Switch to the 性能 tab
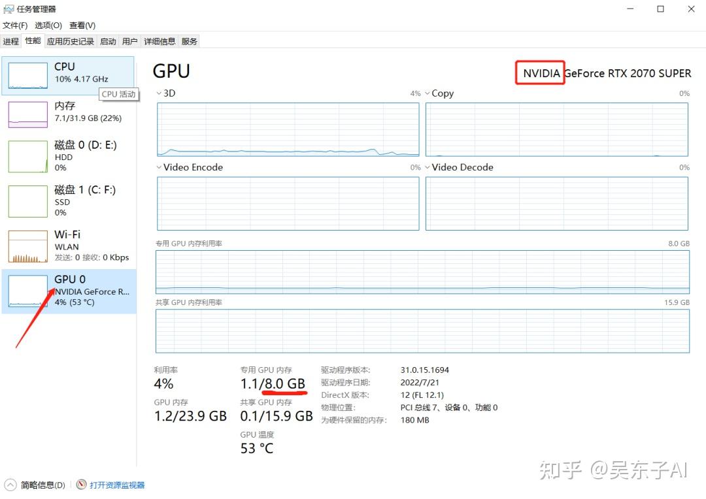This screenshot has height=499, width=706. click(x=33, y=41)
